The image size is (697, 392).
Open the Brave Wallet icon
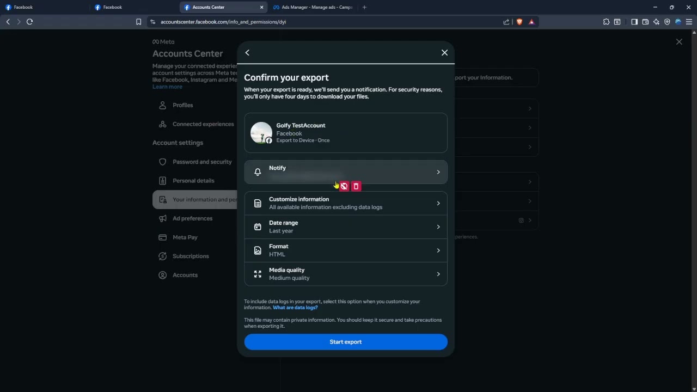pyautogui.click(x=645, y=22)
